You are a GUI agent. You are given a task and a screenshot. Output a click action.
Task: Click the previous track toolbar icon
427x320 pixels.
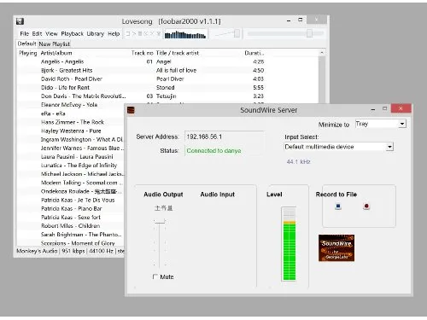click(x=146, y=33)
